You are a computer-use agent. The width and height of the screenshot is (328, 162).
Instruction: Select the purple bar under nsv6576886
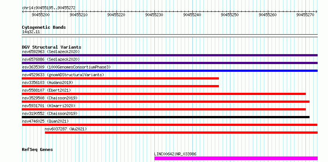click(x=170, y=63)
